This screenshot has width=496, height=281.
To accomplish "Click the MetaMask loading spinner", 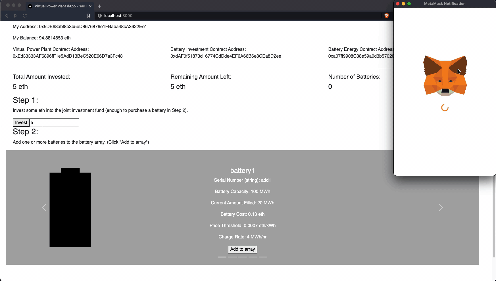I will click(445, 108).
